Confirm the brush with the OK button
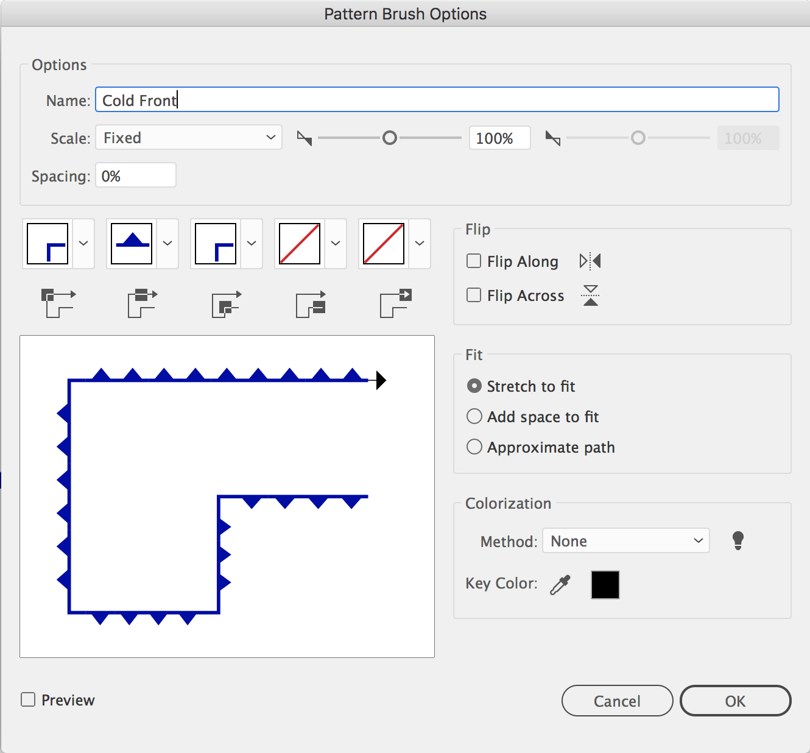Viewport: 810px width, 753px height. point(735,701)
